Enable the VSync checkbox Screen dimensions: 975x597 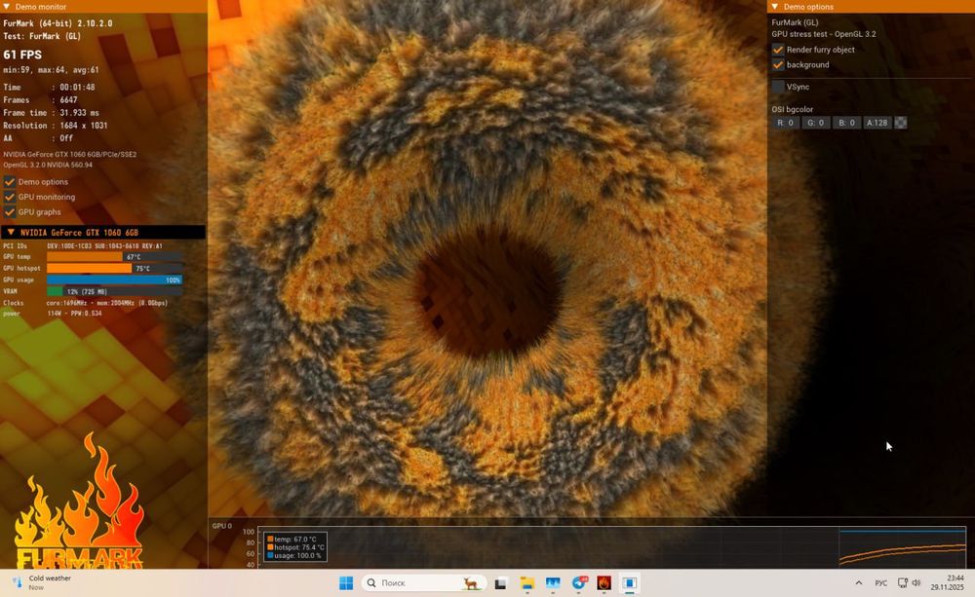tap(778, 87)
